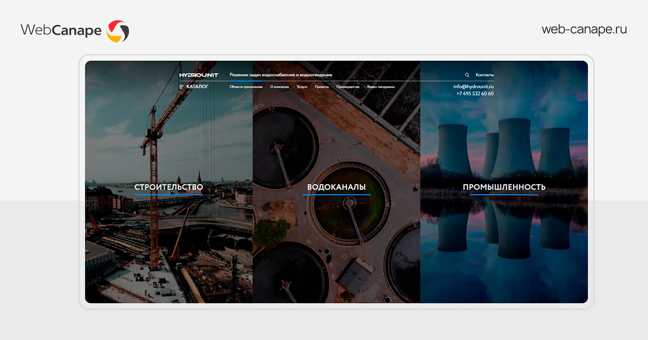Click the Hydrounit logo
The image size is (648, 340).
coord(199,75)
